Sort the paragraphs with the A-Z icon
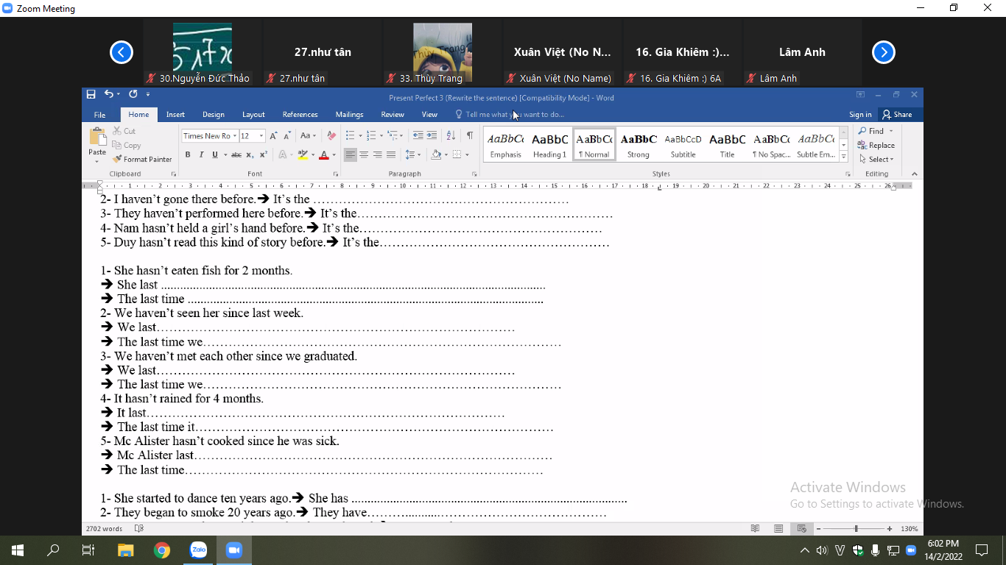 tap(451, 135)
